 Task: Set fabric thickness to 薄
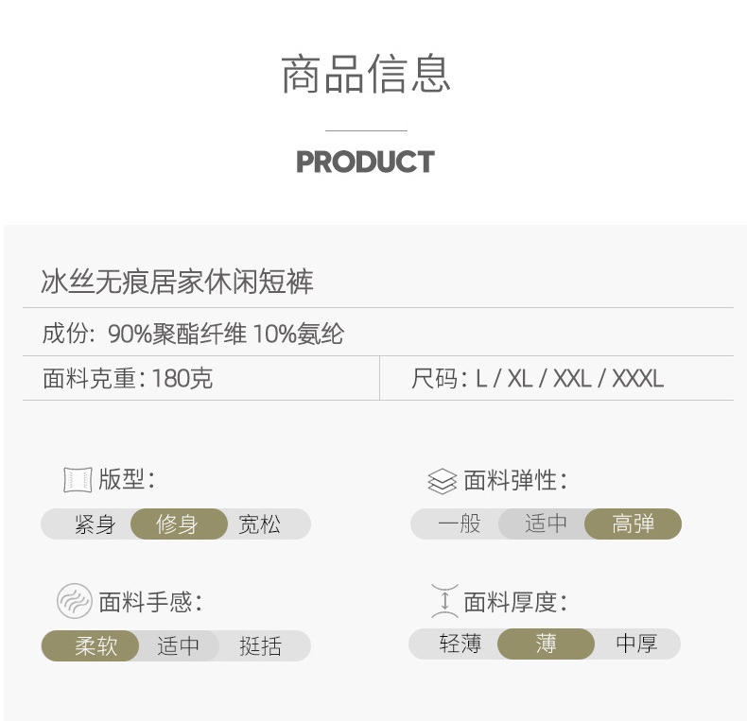pyautogui.click(x=546, y=644)
